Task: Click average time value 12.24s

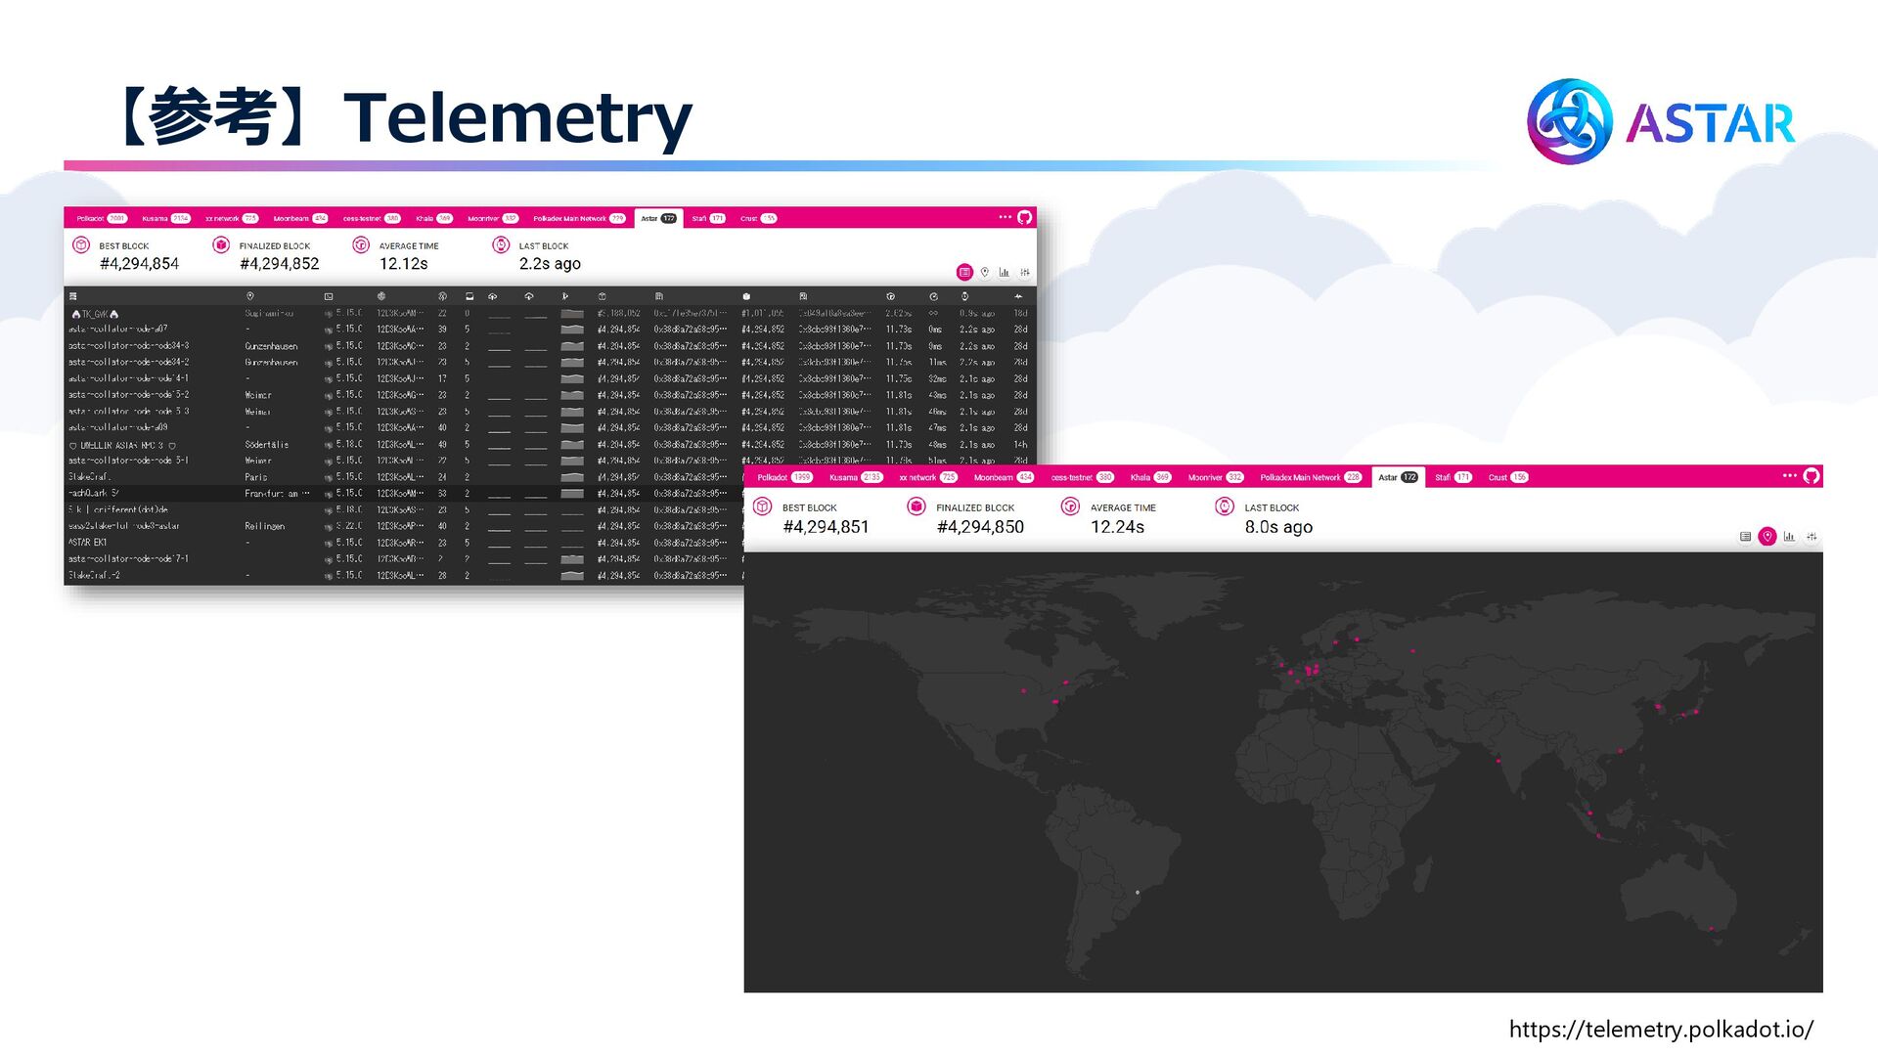Action: click(1117, 527)
